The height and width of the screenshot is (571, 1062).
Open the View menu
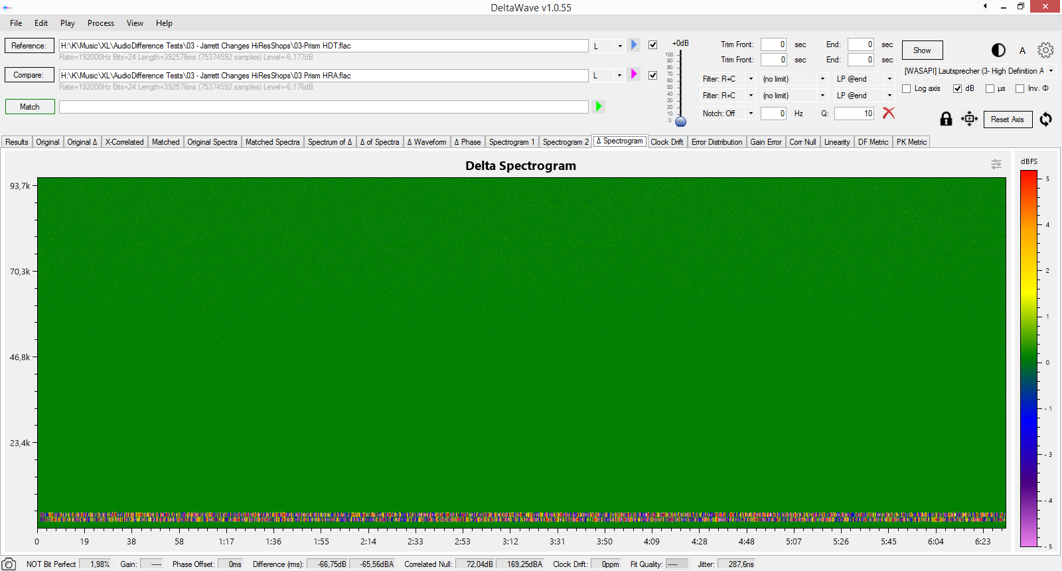135,23
